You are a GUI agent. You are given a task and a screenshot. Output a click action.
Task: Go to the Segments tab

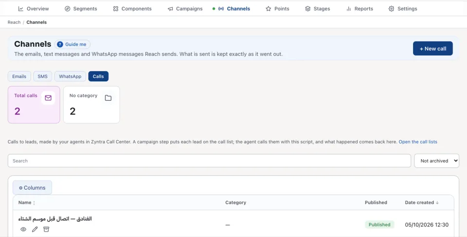81,9
